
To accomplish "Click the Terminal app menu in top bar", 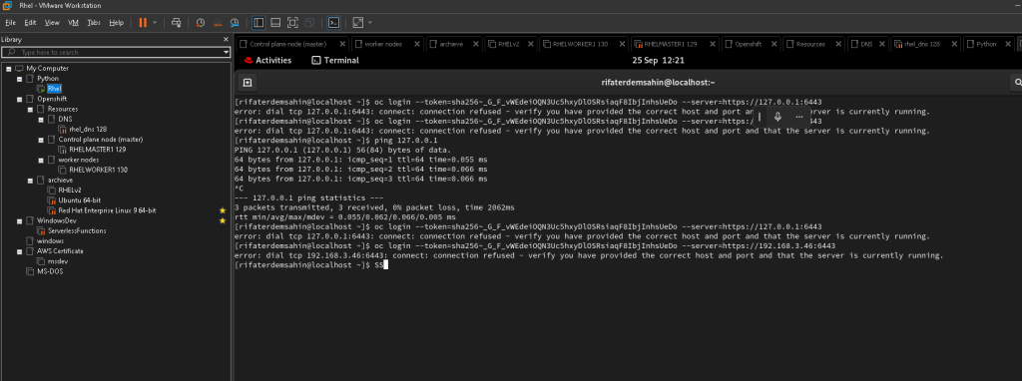I will click(x=335, y=61).
